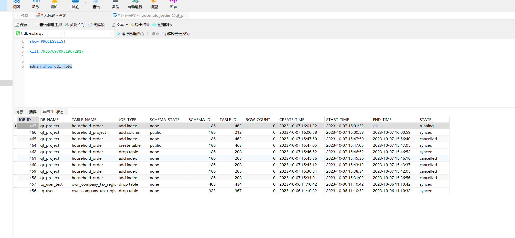Viewport: 515px width, 238px height.
Task: Expand the 其它 dropdown arrow
Action: (85, 2)
